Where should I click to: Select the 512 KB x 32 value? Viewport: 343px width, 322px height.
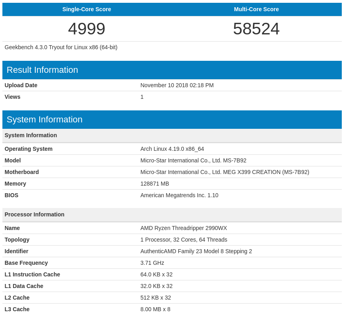(155, 297)
